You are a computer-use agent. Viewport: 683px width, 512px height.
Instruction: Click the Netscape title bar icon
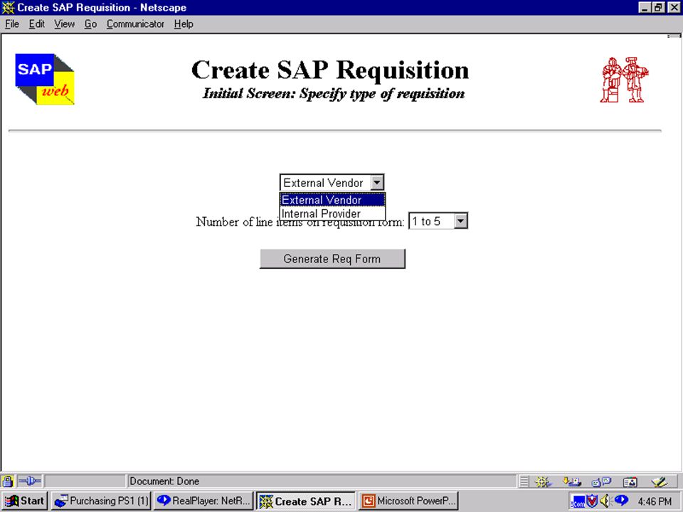(8, 8)
